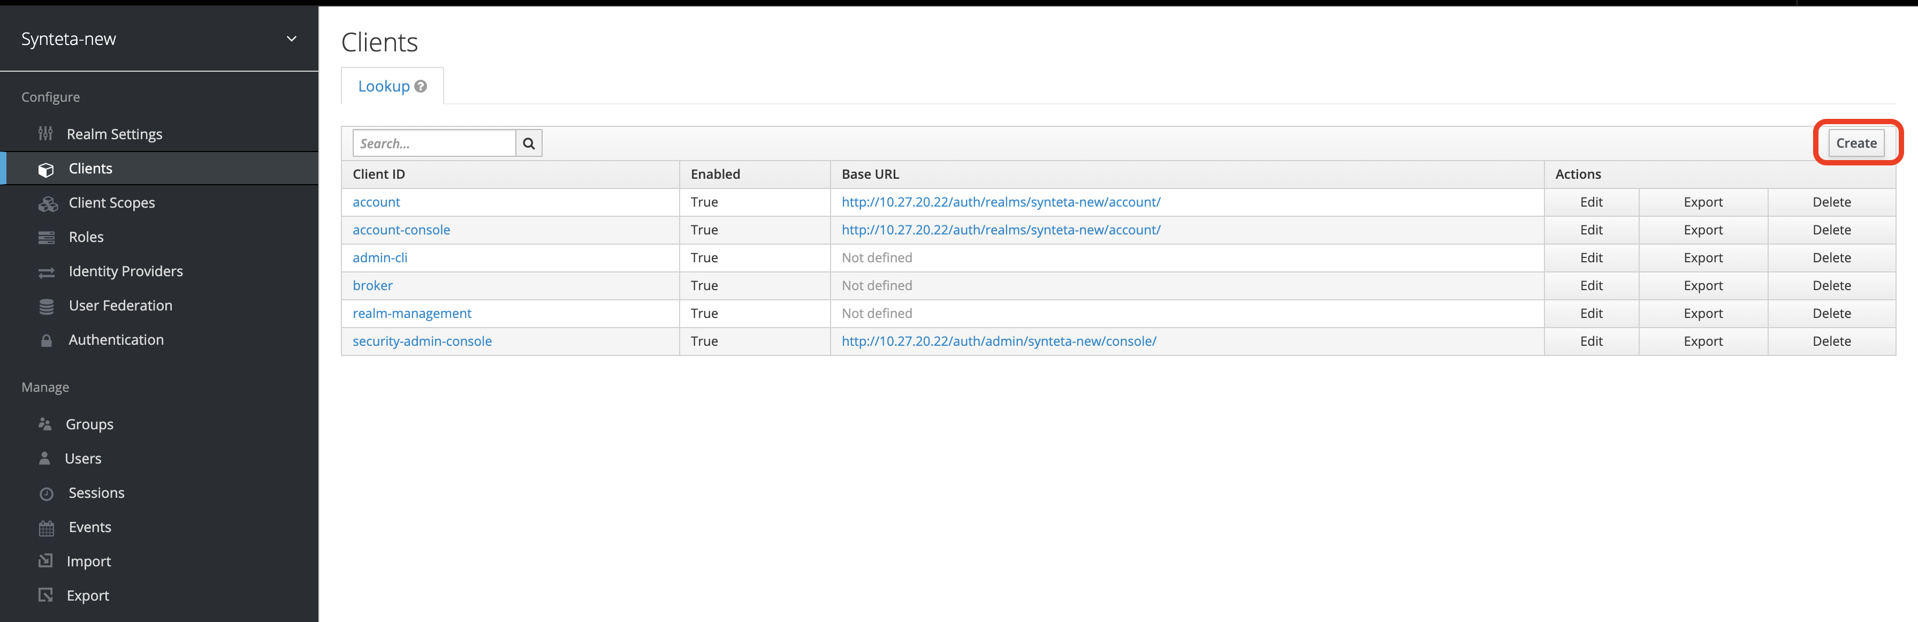Click the Lookup help question icon
1918x622 pixels.
pyautogui.click(x=421, y=86)
